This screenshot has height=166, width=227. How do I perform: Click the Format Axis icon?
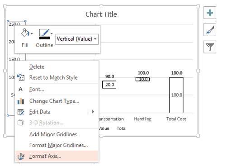21,156
